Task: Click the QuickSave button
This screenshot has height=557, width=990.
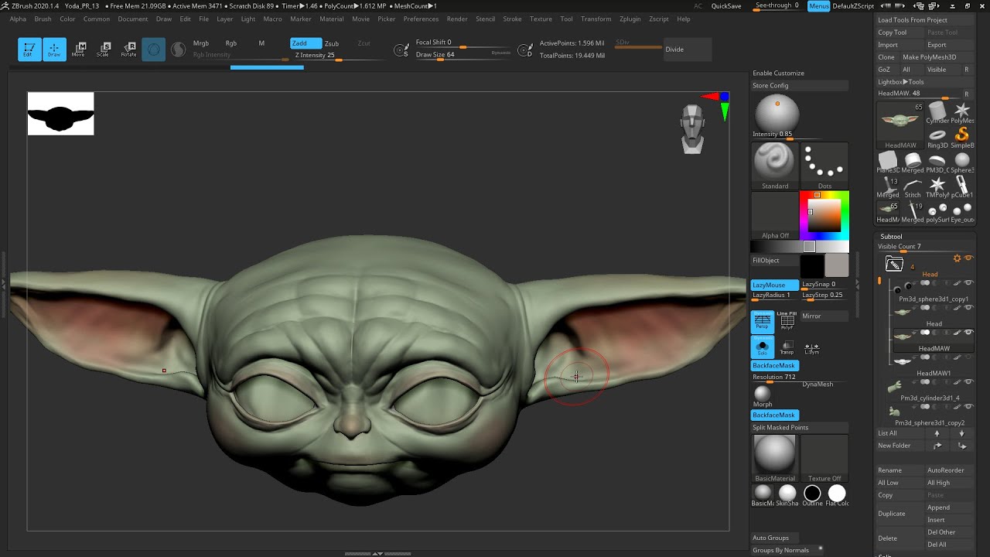Action: click(726, 6)
